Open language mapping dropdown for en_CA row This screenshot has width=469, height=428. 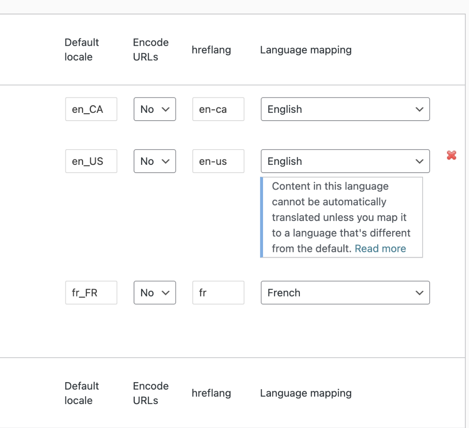coord(345,109)
